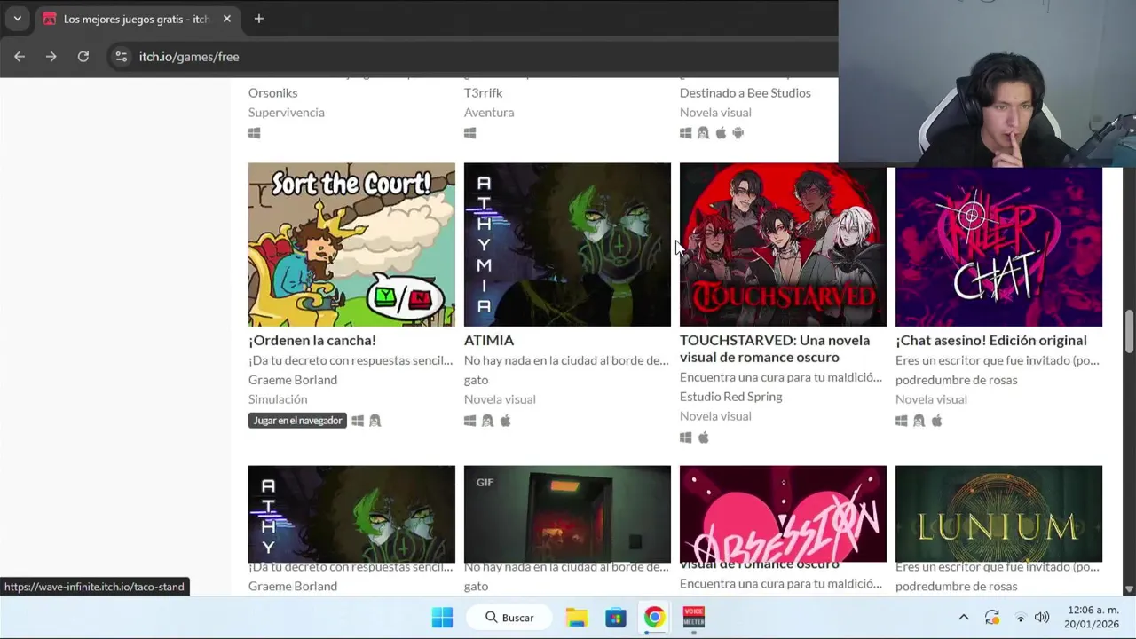Open TOUCHSTARVED game thumbnail
Image resolution: width=1136 pixels, height=639 pixels.
(x=783, y=244)
